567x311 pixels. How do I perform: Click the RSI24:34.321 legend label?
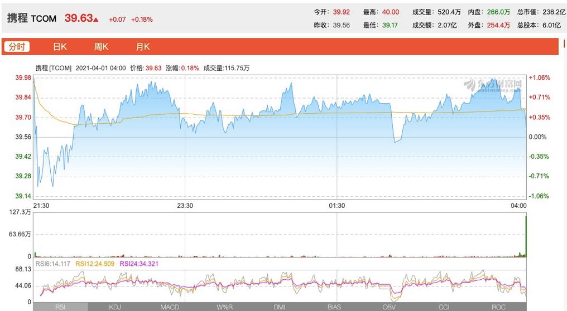pyautogui.click(x=139, y=264)
